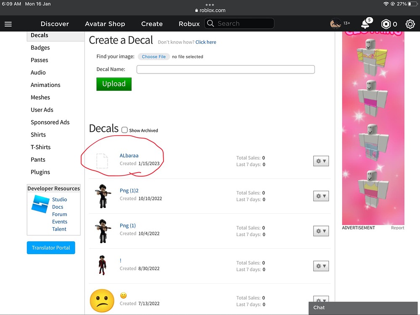Click the 'Created 10/10/2022' date text
Screen dimensions: 420x315
pyautogui.click(x=140, y=199)
